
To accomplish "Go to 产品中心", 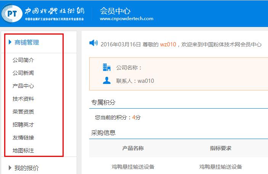I will coord(23,86).
